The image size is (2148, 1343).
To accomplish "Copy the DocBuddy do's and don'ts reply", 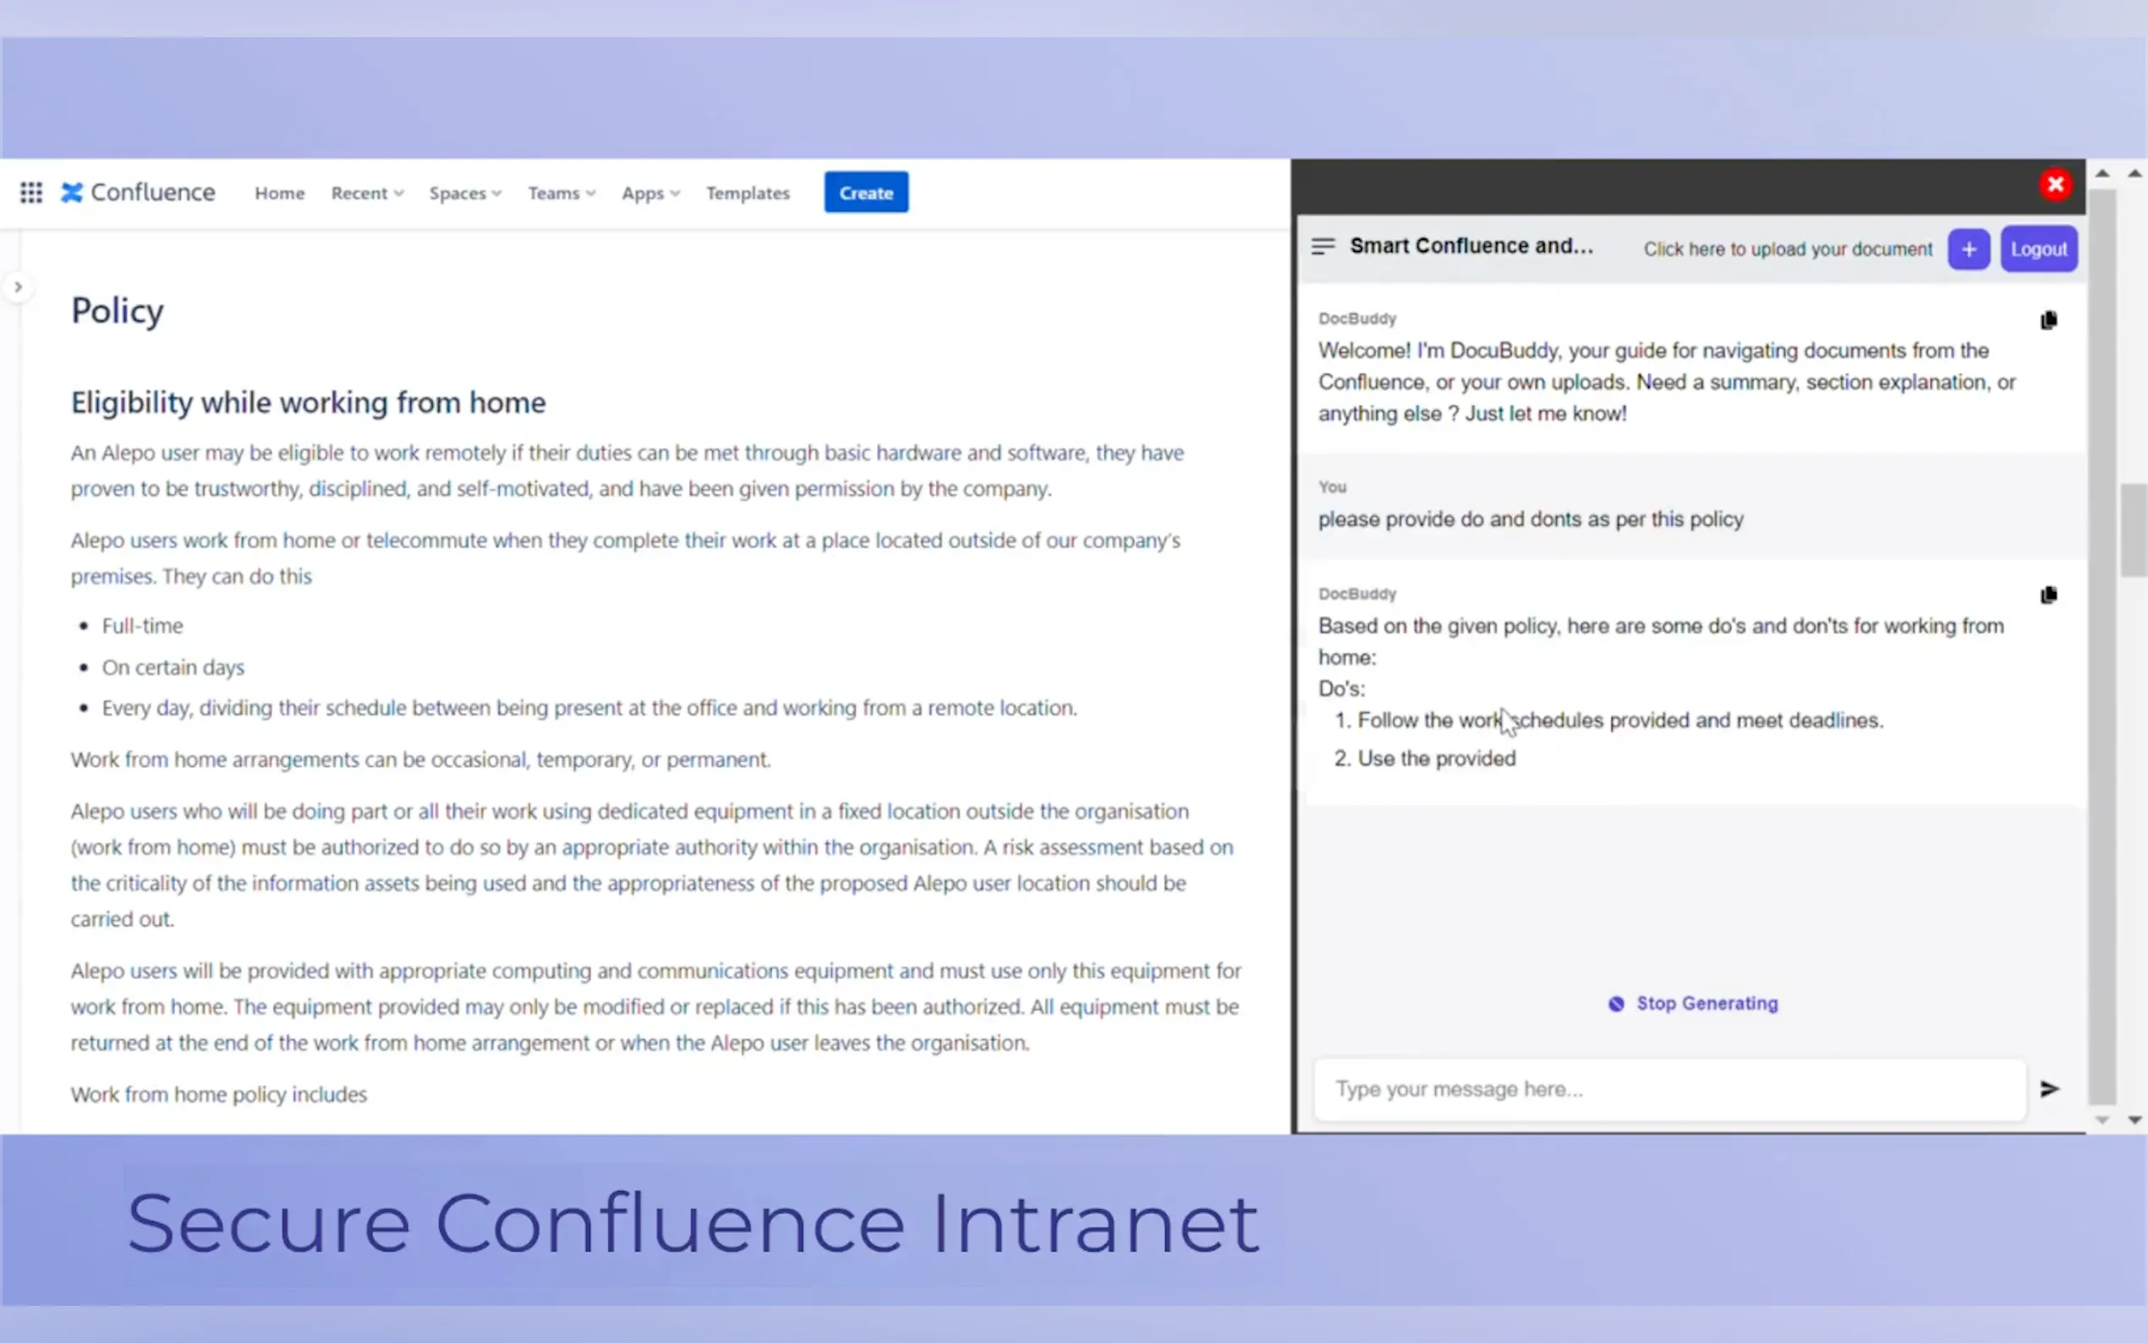I will tap(2047, 595).
